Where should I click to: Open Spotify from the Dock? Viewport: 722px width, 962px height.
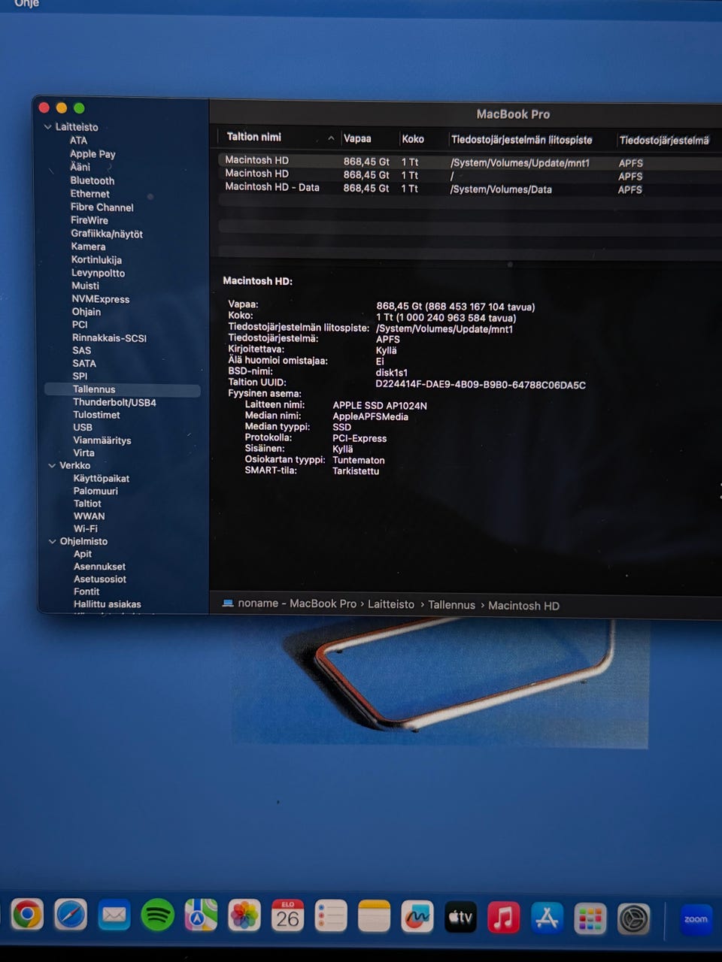point(157,915)
